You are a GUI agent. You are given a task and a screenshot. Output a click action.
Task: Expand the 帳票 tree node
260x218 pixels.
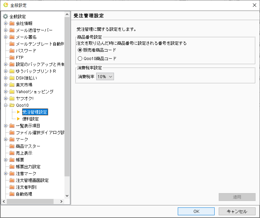(6, 160)
